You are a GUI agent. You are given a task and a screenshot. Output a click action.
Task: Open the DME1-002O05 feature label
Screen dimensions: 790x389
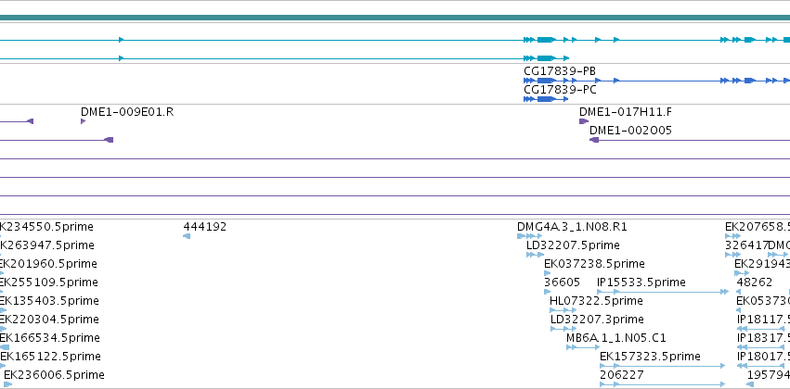(630, 131)
